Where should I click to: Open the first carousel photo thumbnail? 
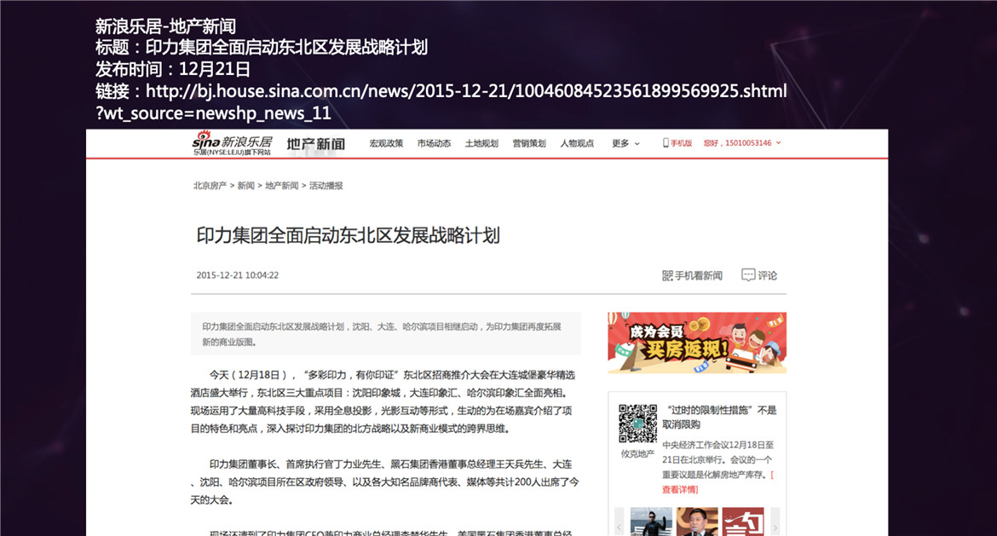(651, 522)
